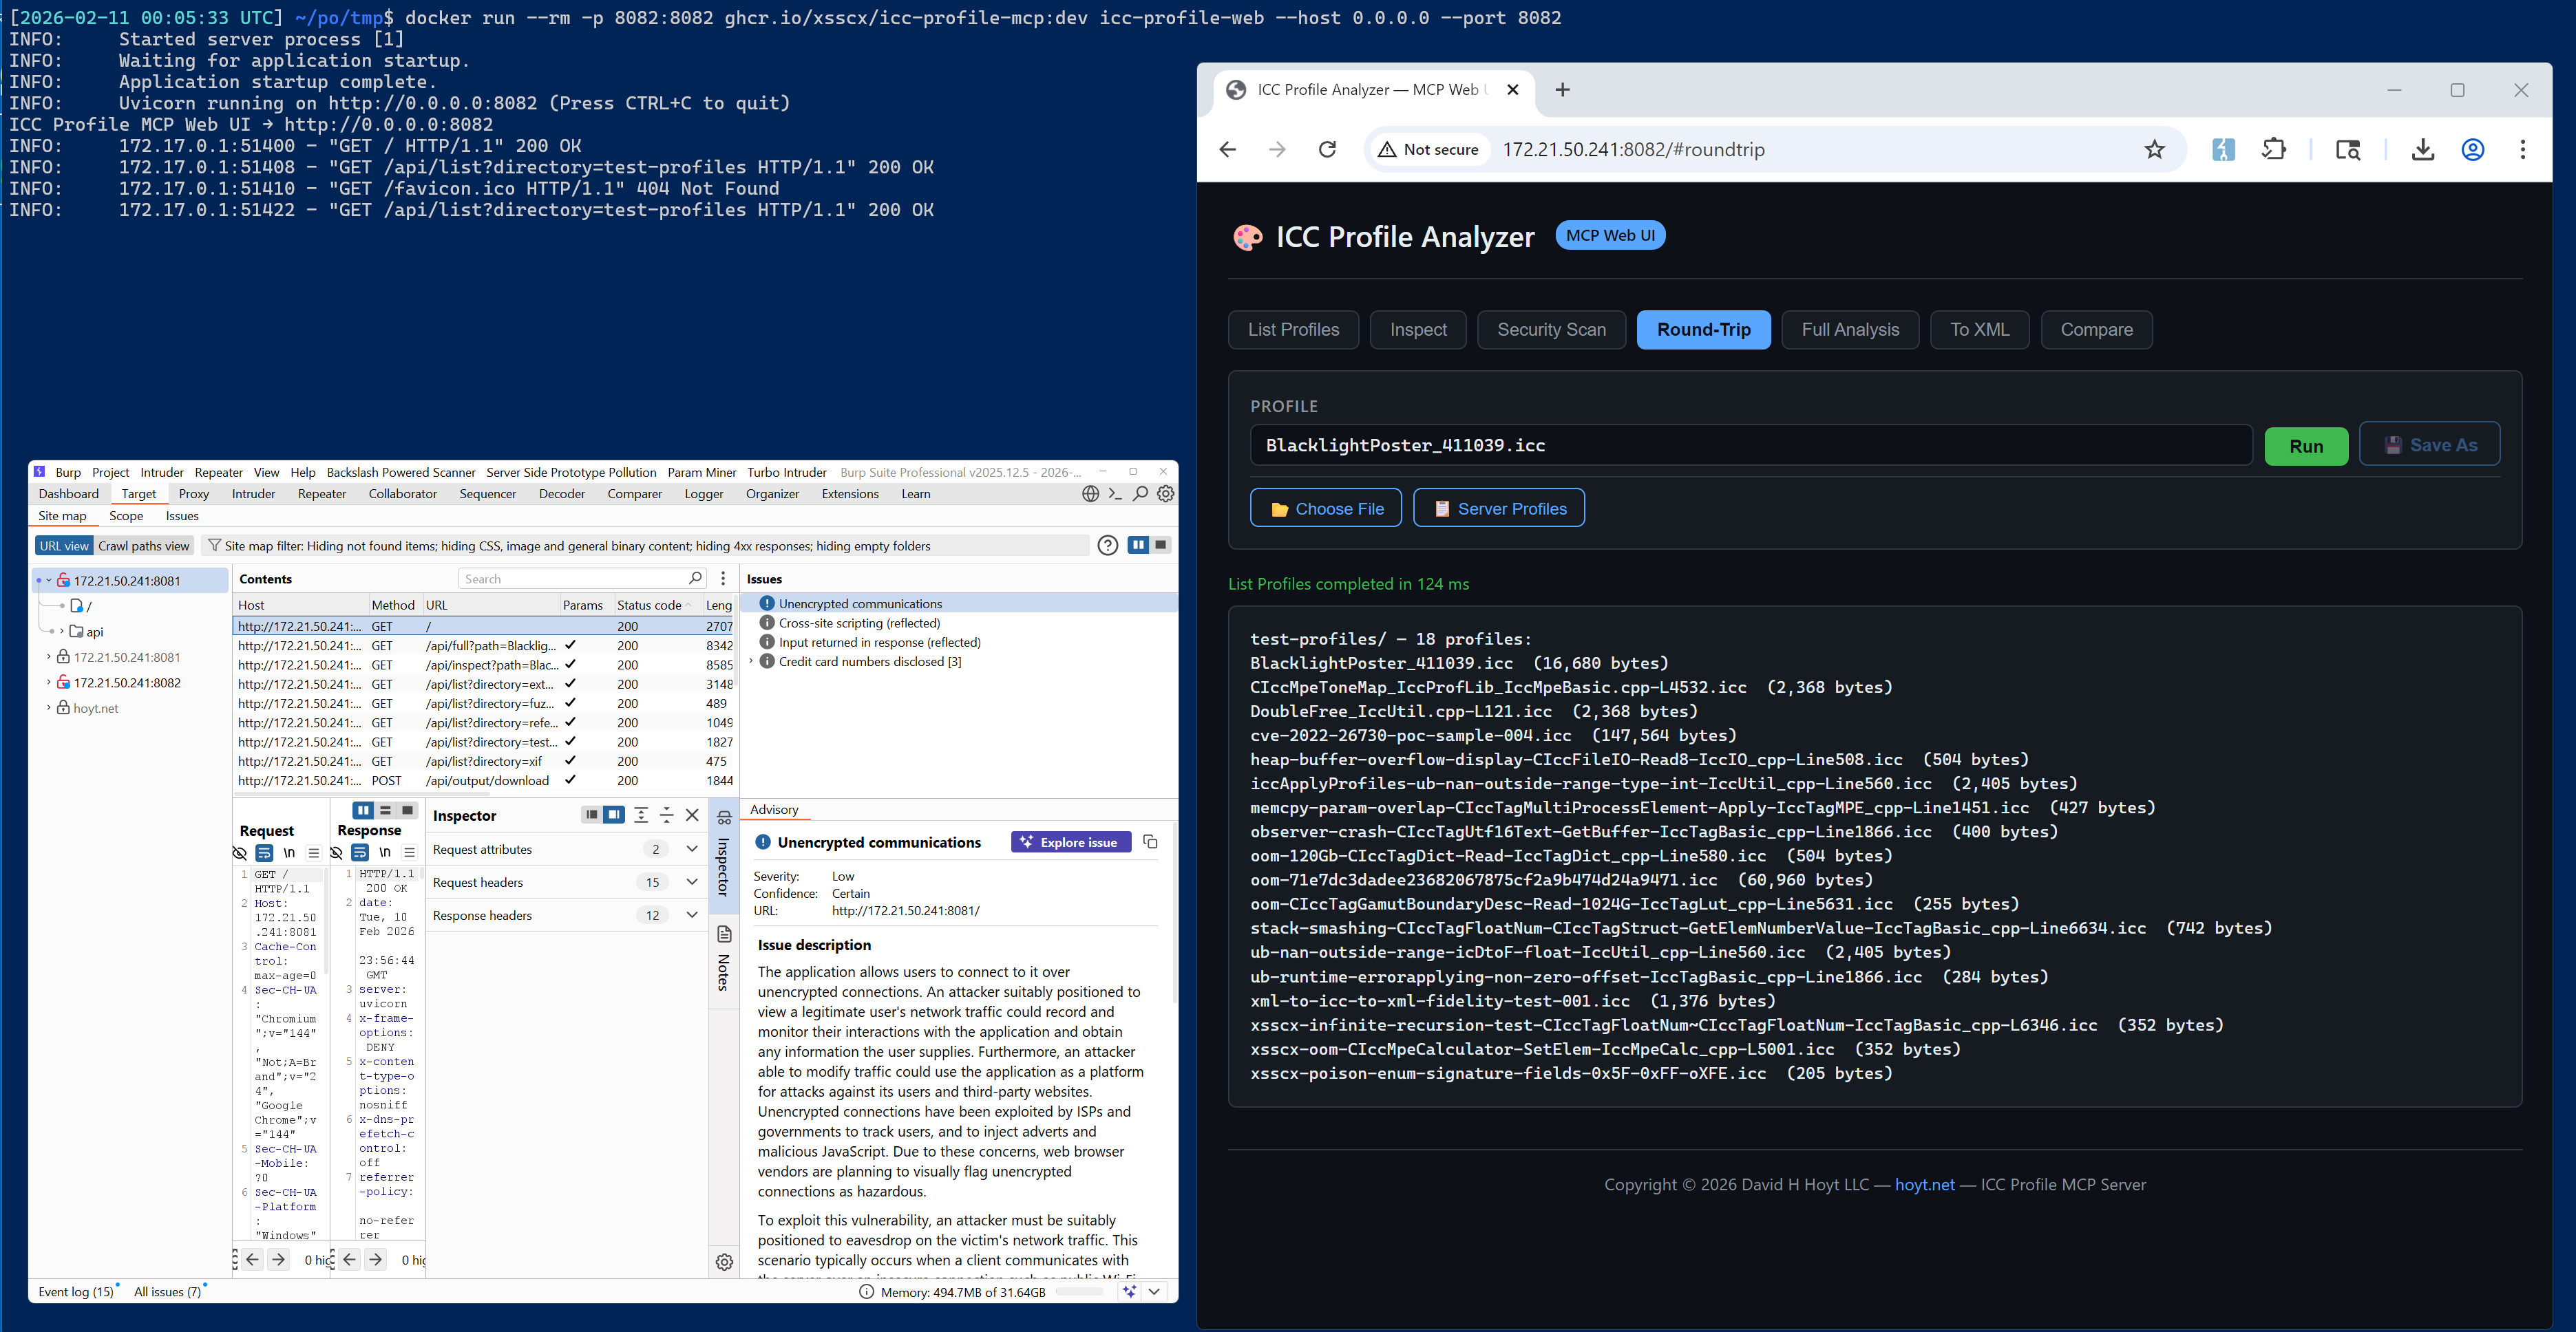This screenshot has width=2576, height=1332.
Task: Expand all Inspector sections icon
Action: tap(641, 815)
